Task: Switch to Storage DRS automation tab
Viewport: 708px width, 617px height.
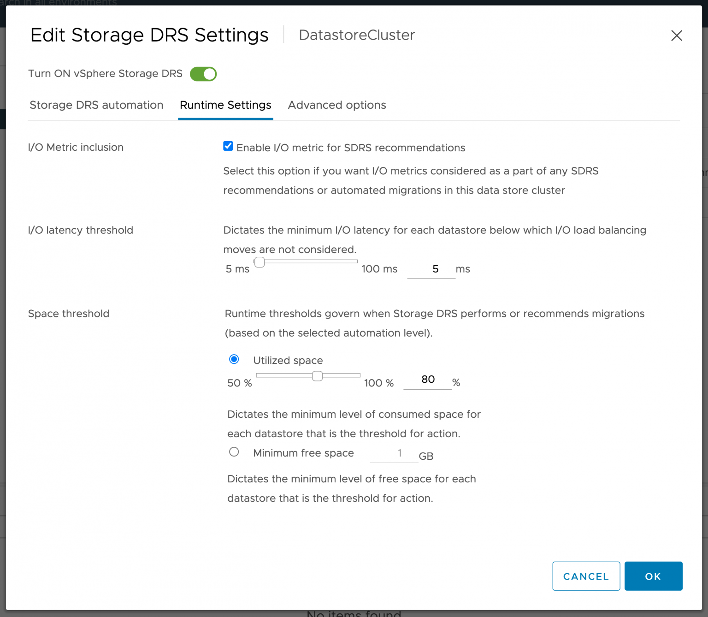Action: pos(96,105)
